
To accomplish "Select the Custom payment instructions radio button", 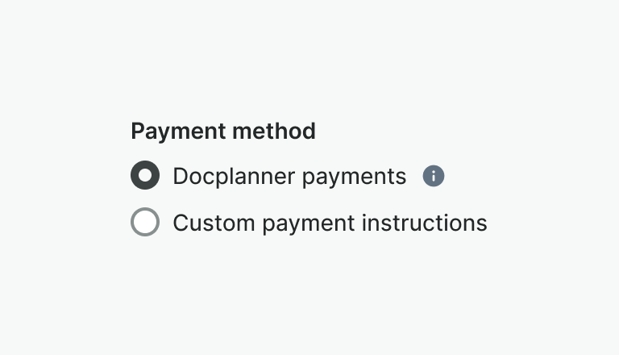I will click(x=145, y=222).
